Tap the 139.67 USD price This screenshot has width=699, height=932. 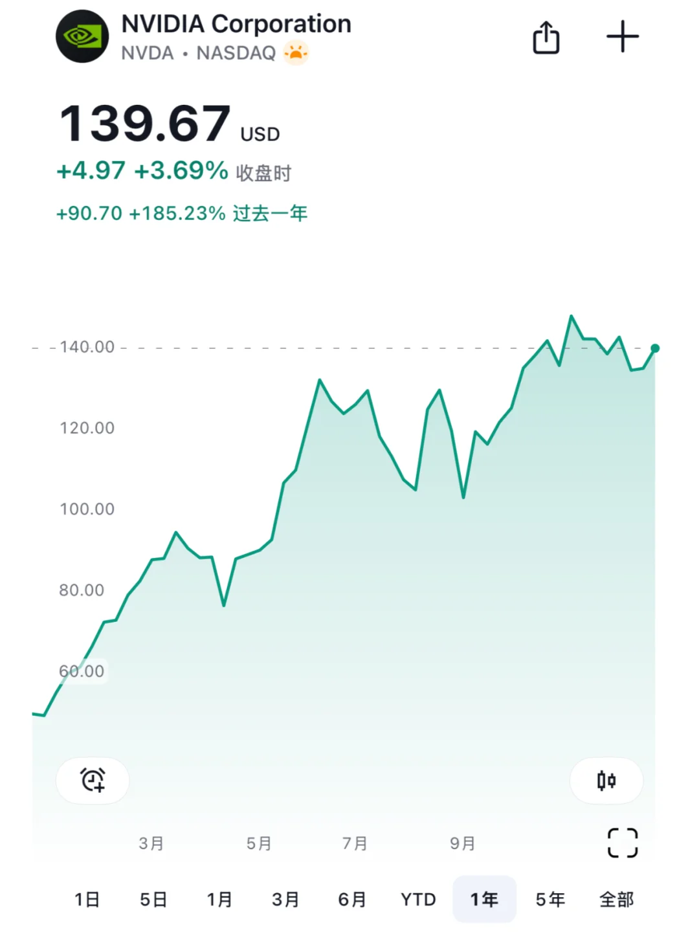[146, 123]
